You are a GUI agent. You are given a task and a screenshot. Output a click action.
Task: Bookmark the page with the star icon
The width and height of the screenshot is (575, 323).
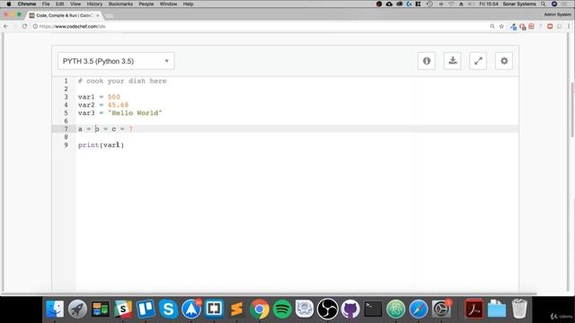501,26
